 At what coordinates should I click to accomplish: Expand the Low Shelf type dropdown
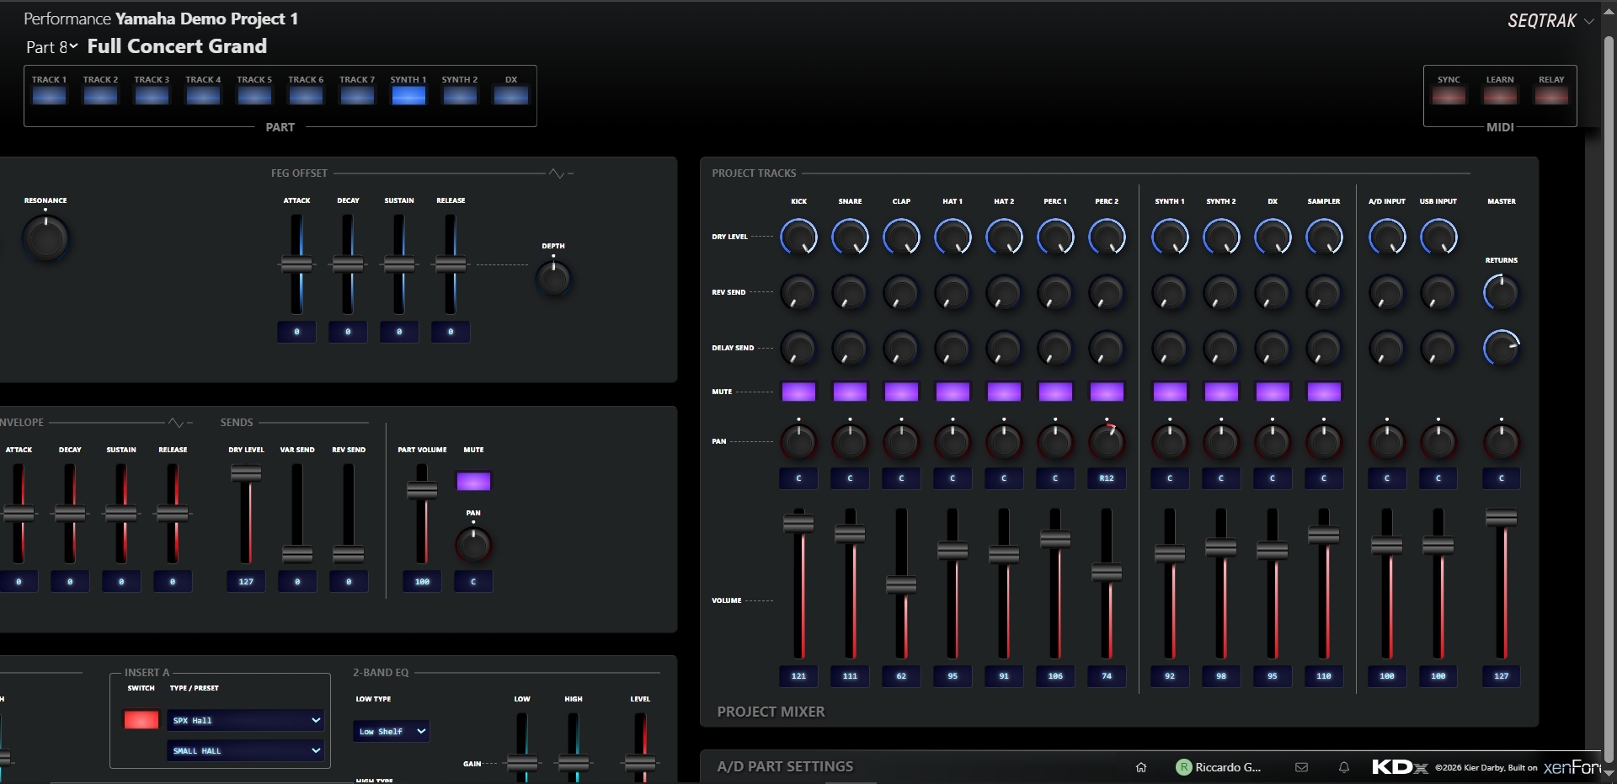coord(391,732)
